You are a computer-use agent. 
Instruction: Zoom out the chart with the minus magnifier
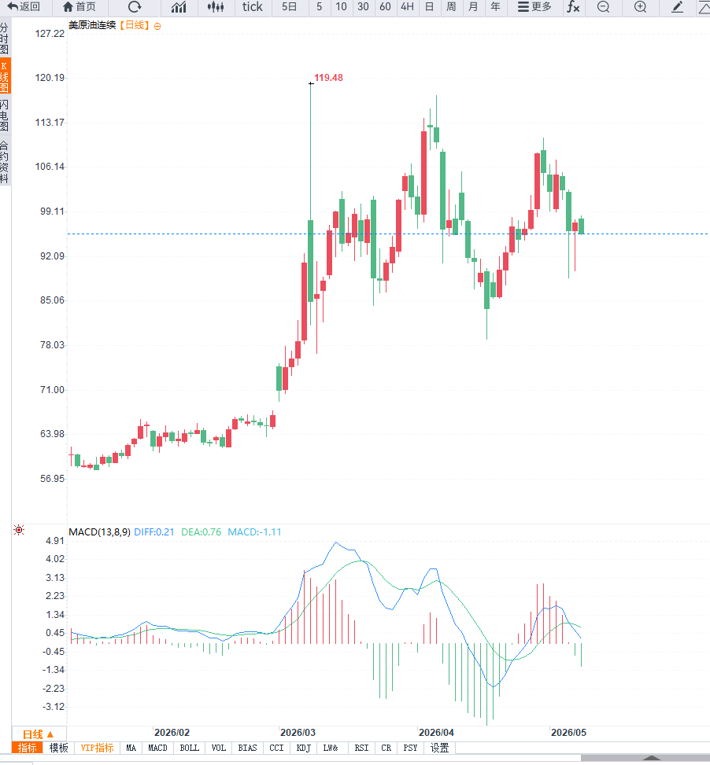point(604,7)
